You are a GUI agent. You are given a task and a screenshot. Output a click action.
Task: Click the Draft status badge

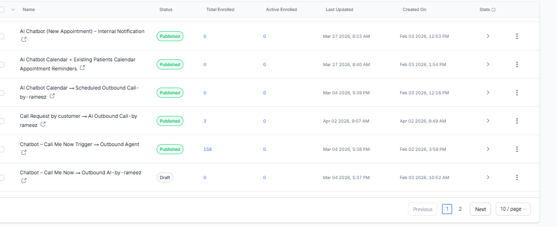coord(165,178)
